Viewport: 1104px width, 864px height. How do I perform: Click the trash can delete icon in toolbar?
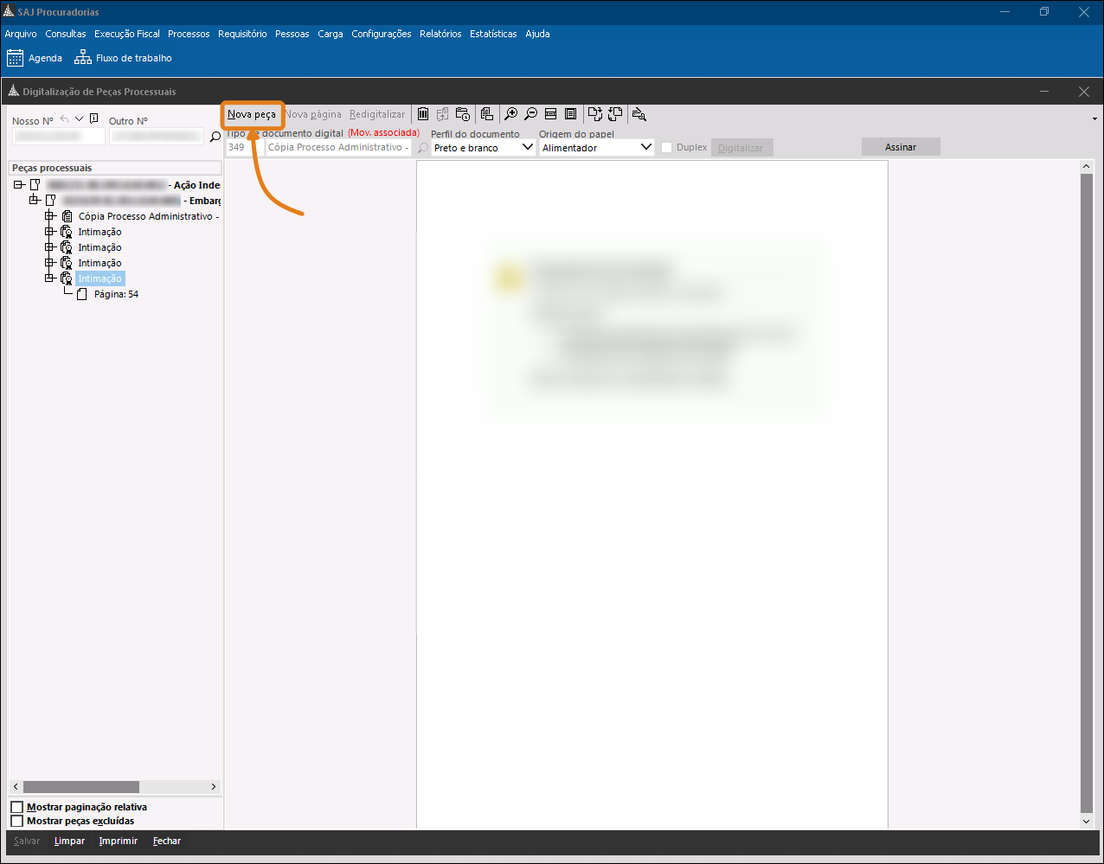(423, 114)
